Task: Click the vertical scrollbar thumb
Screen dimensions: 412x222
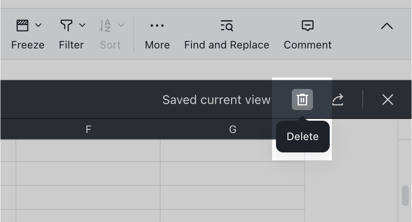Action: (x=405, y=196)
